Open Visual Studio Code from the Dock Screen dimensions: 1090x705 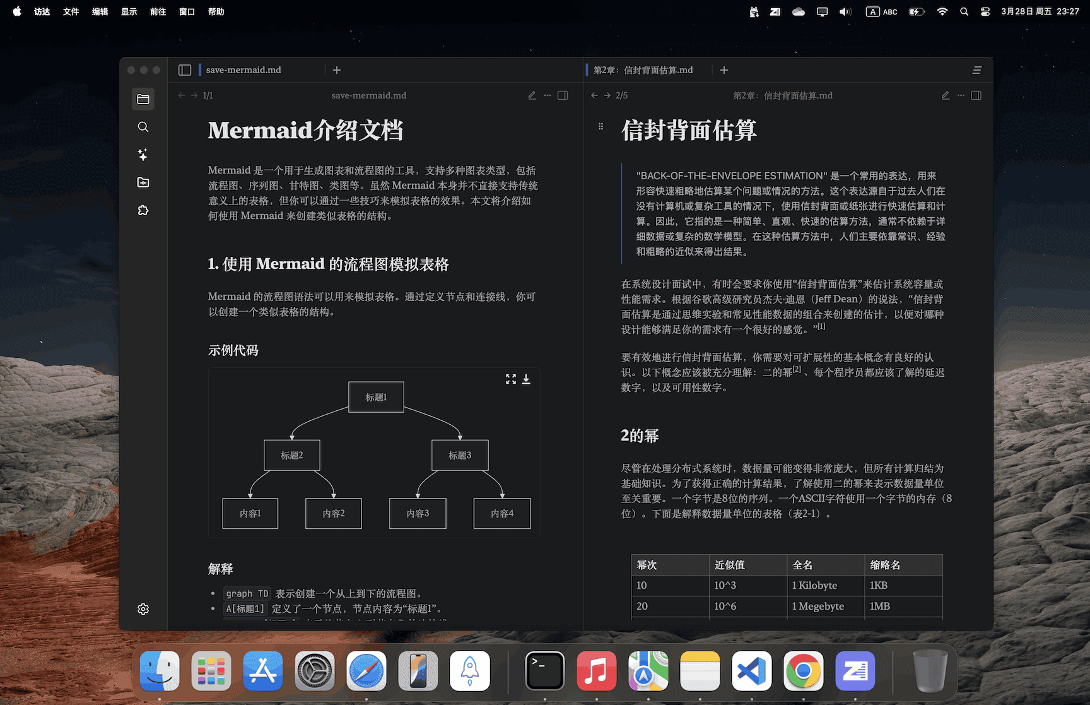tap(752, 671)
